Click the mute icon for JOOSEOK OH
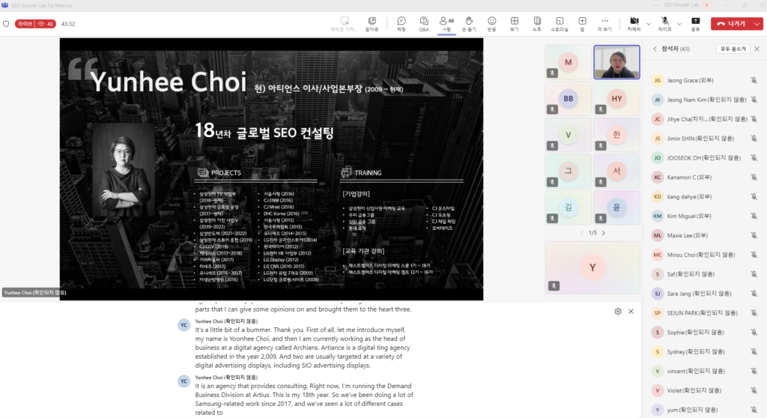The image size is (767, 418). (x=754, y=157)
